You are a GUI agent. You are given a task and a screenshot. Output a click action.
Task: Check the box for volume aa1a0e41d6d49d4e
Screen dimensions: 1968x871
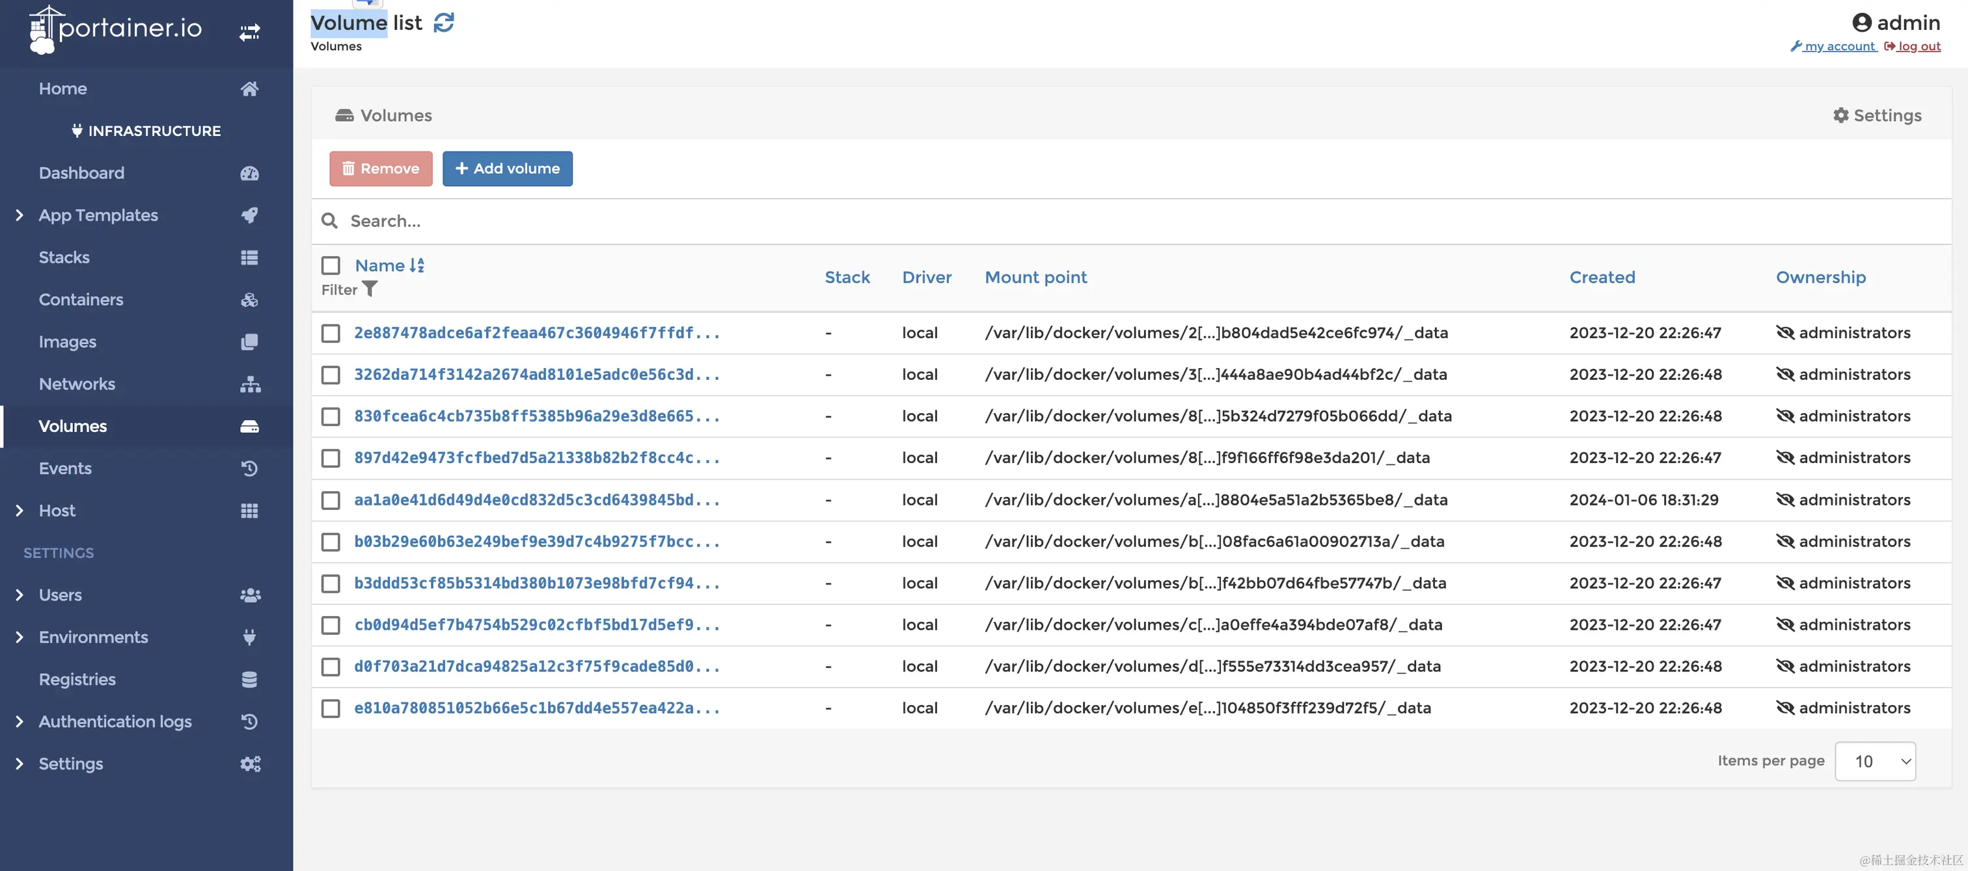tap(331, 500)
